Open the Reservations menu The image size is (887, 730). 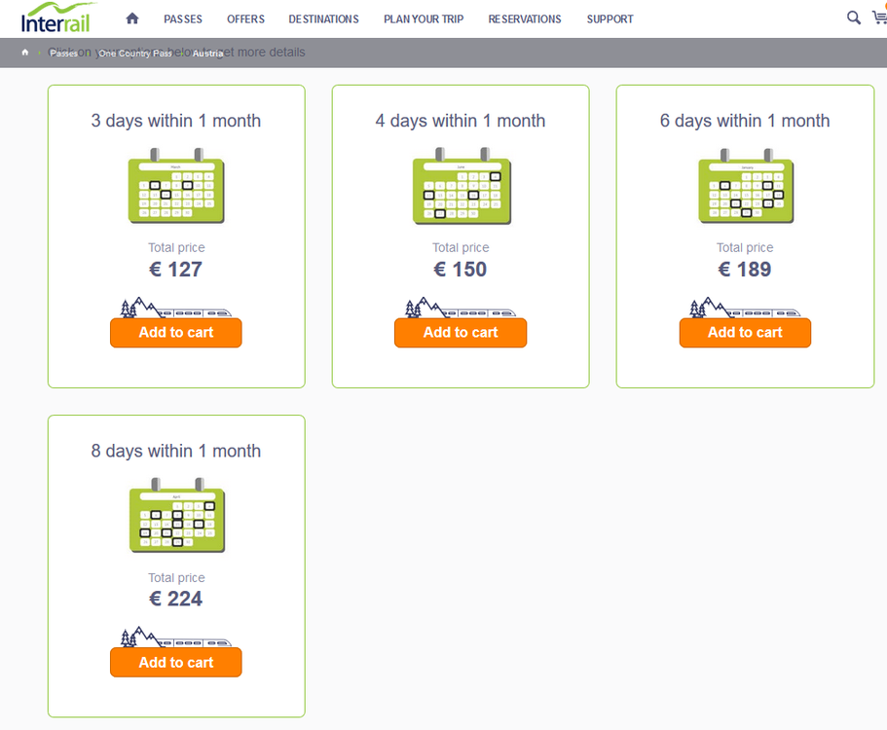pyautogui.click(x=525, y=19)
